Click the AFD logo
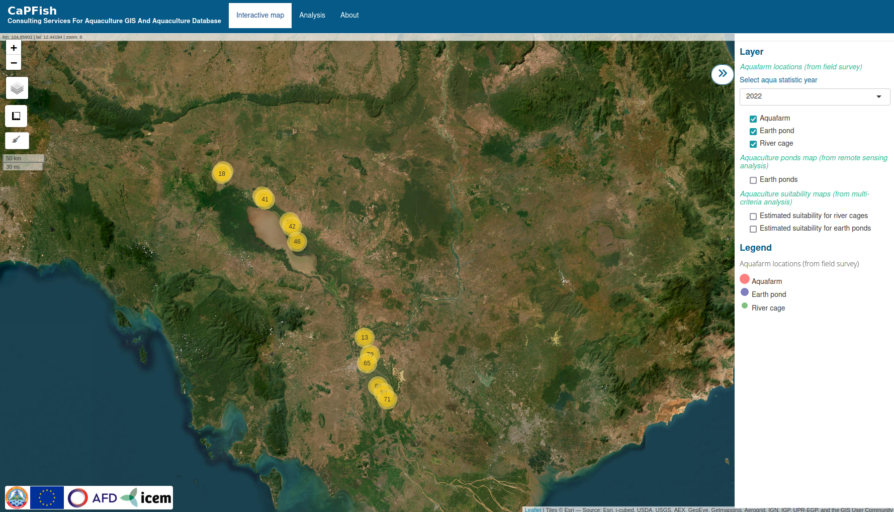This screenshot has width=894, height=512. pyautogui.click(x=93, y=497)
